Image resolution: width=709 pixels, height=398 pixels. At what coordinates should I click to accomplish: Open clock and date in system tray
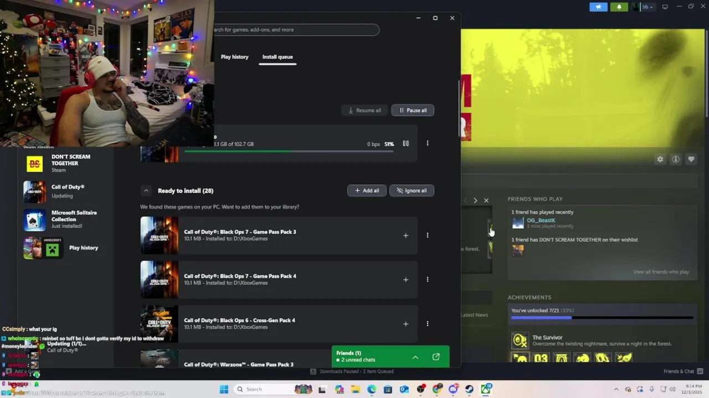click(x=691, y=389)
